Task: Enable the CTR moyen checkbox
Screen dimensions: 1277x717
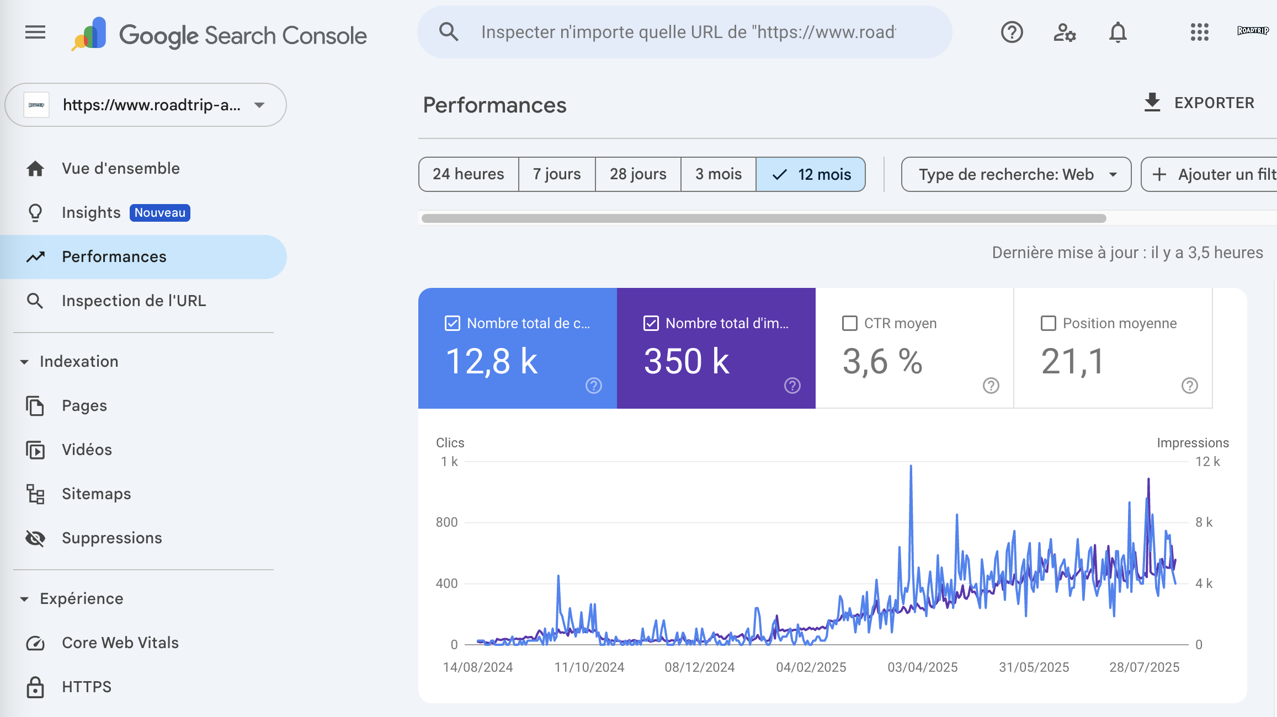Action: [850, 323]
